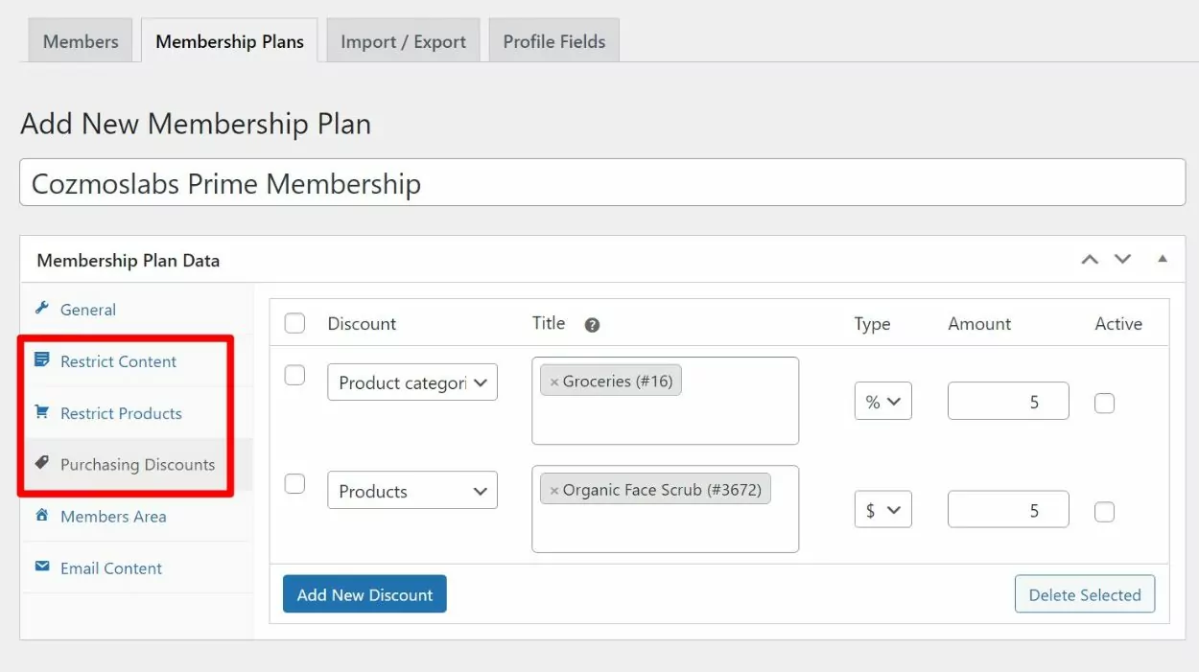Click the Members Area house icon
1199x672 pixels.
click(41, 515)
